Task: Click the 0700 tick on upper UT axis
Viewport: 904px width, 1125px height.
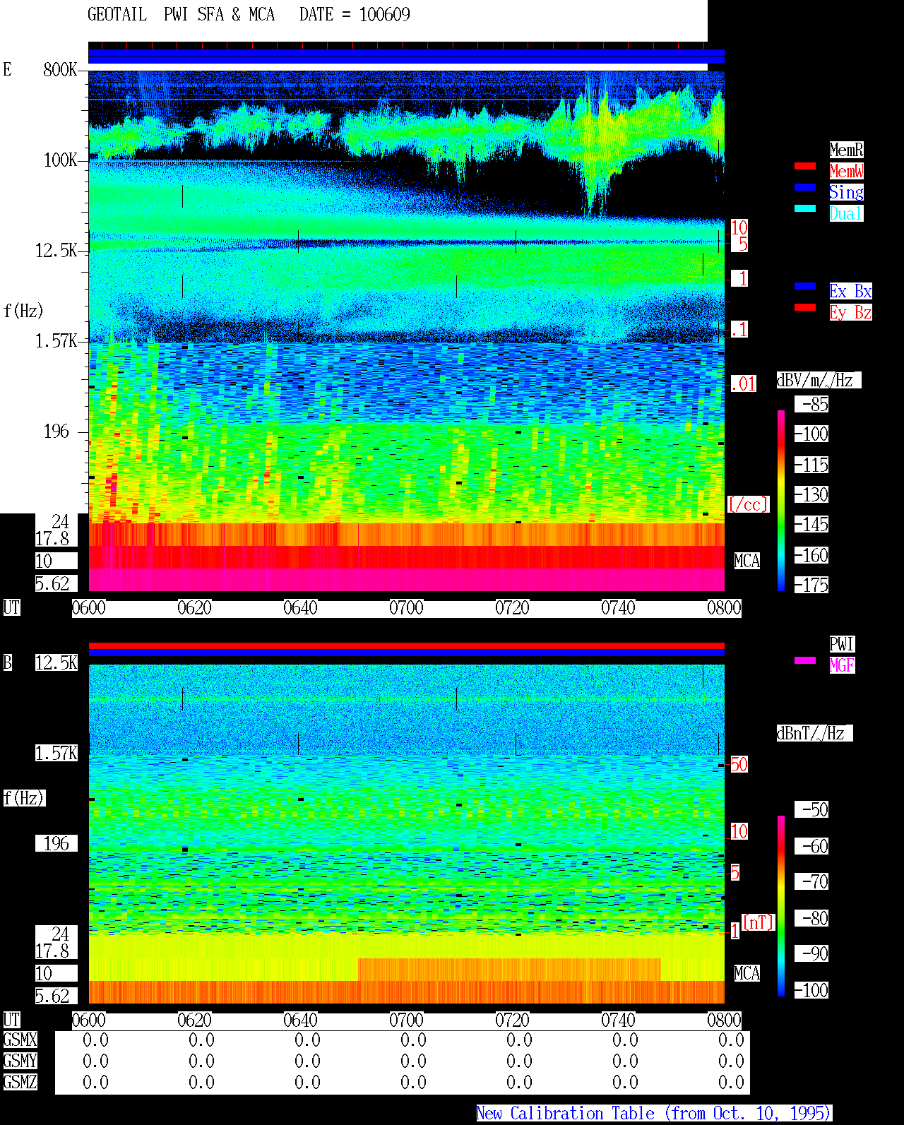Action: [407, 608]
